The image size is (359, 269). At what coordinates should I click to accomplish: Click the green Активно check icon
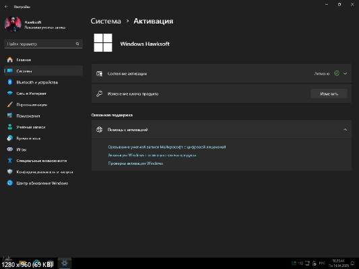(x=337, y=73)
